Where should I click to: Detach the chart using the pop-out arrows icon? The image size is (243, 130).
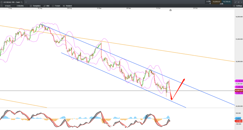coord(236,2)
